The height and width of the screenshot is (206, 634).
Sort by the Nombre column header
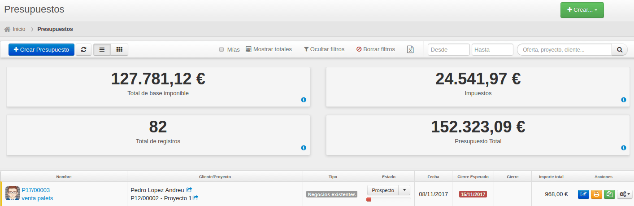pos(64,177)
